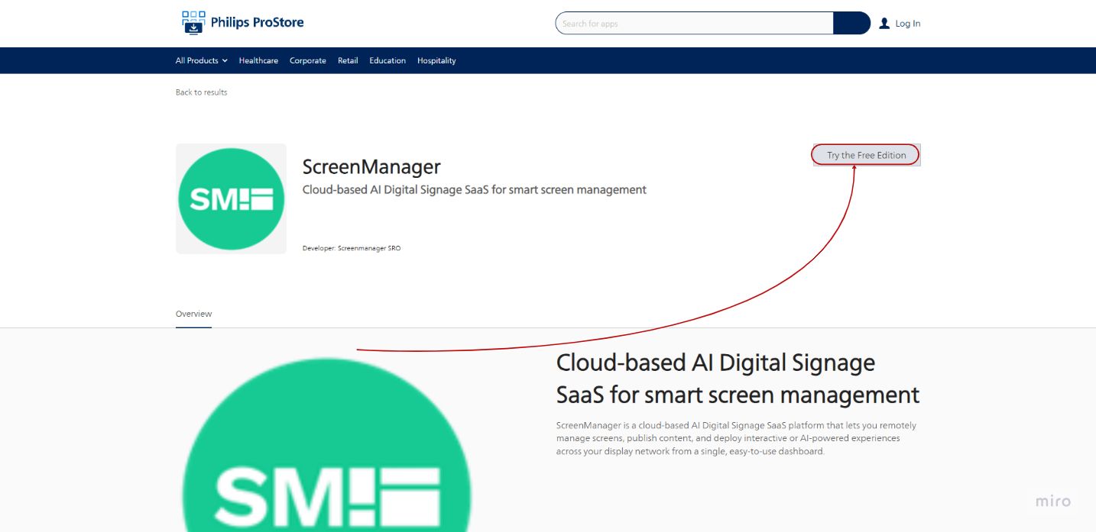Screen dimensions: 1096x532
Task: Open the Corporate category
Action: pyautogui.click(x=308, y=60)
